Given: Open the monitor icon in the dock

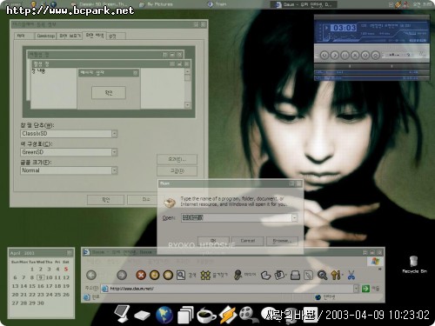Looking at the screenshot, I should (x=122, y=314).
